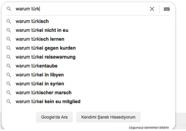The height and width of the screenshot is (131, 186).
Task: Click magnifier beside 'warum türkei in libyen'
Action: coord(9,75)
